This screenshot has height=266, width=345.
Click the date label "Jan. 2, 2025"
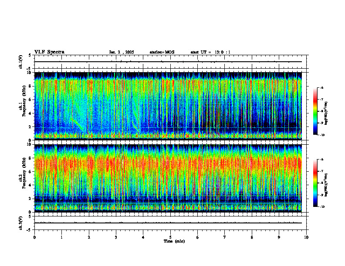[122, 52]
